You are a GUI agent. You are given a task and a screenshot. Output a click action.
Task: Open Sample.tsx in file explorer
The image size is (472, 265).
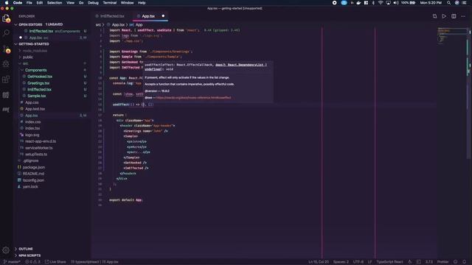click(x=36, y=96)
